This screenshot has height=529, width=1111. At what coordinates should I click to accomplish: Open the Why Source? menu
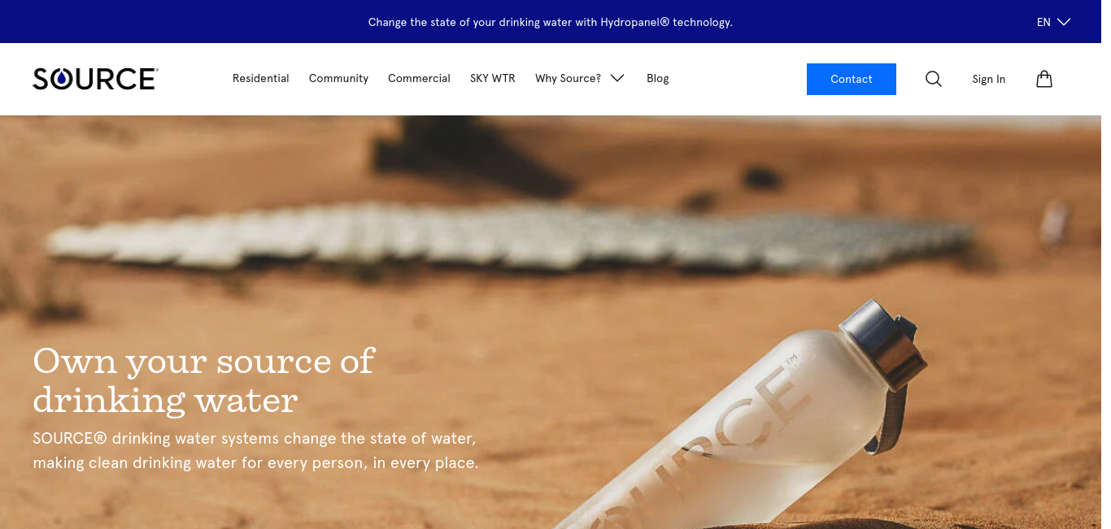568,79
